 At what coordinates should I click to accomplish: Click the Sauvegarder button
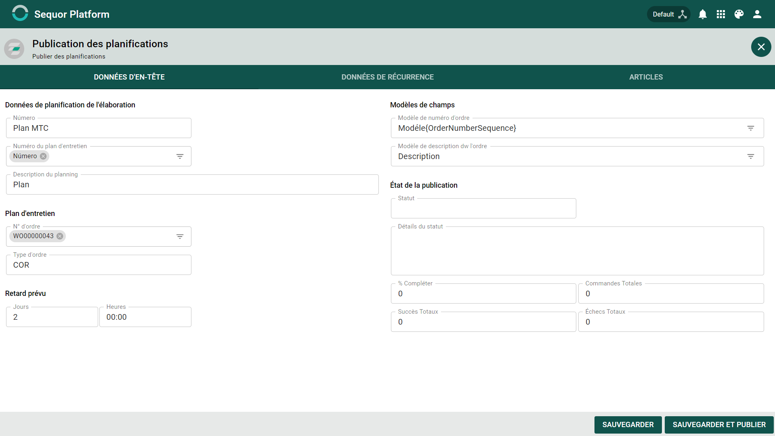[x=628, y=425]
